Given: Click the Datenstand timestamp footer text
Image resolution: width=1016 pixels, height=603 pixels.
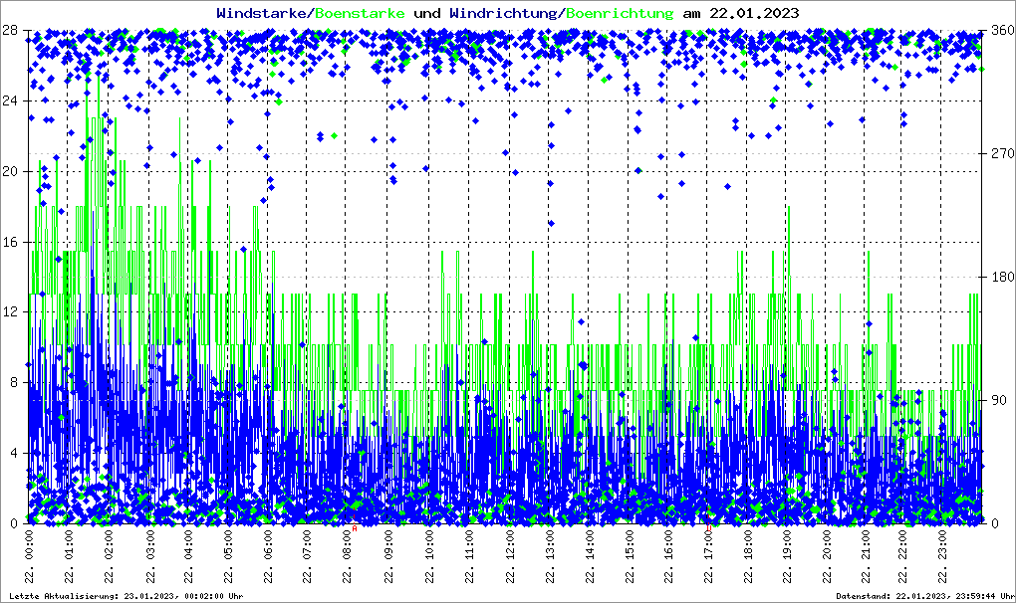Looking at the screenshot, I should 925,596.
